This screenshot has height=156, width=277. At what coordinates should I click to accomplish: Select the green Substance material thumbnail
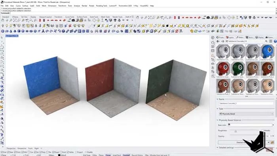coord(238,69)
